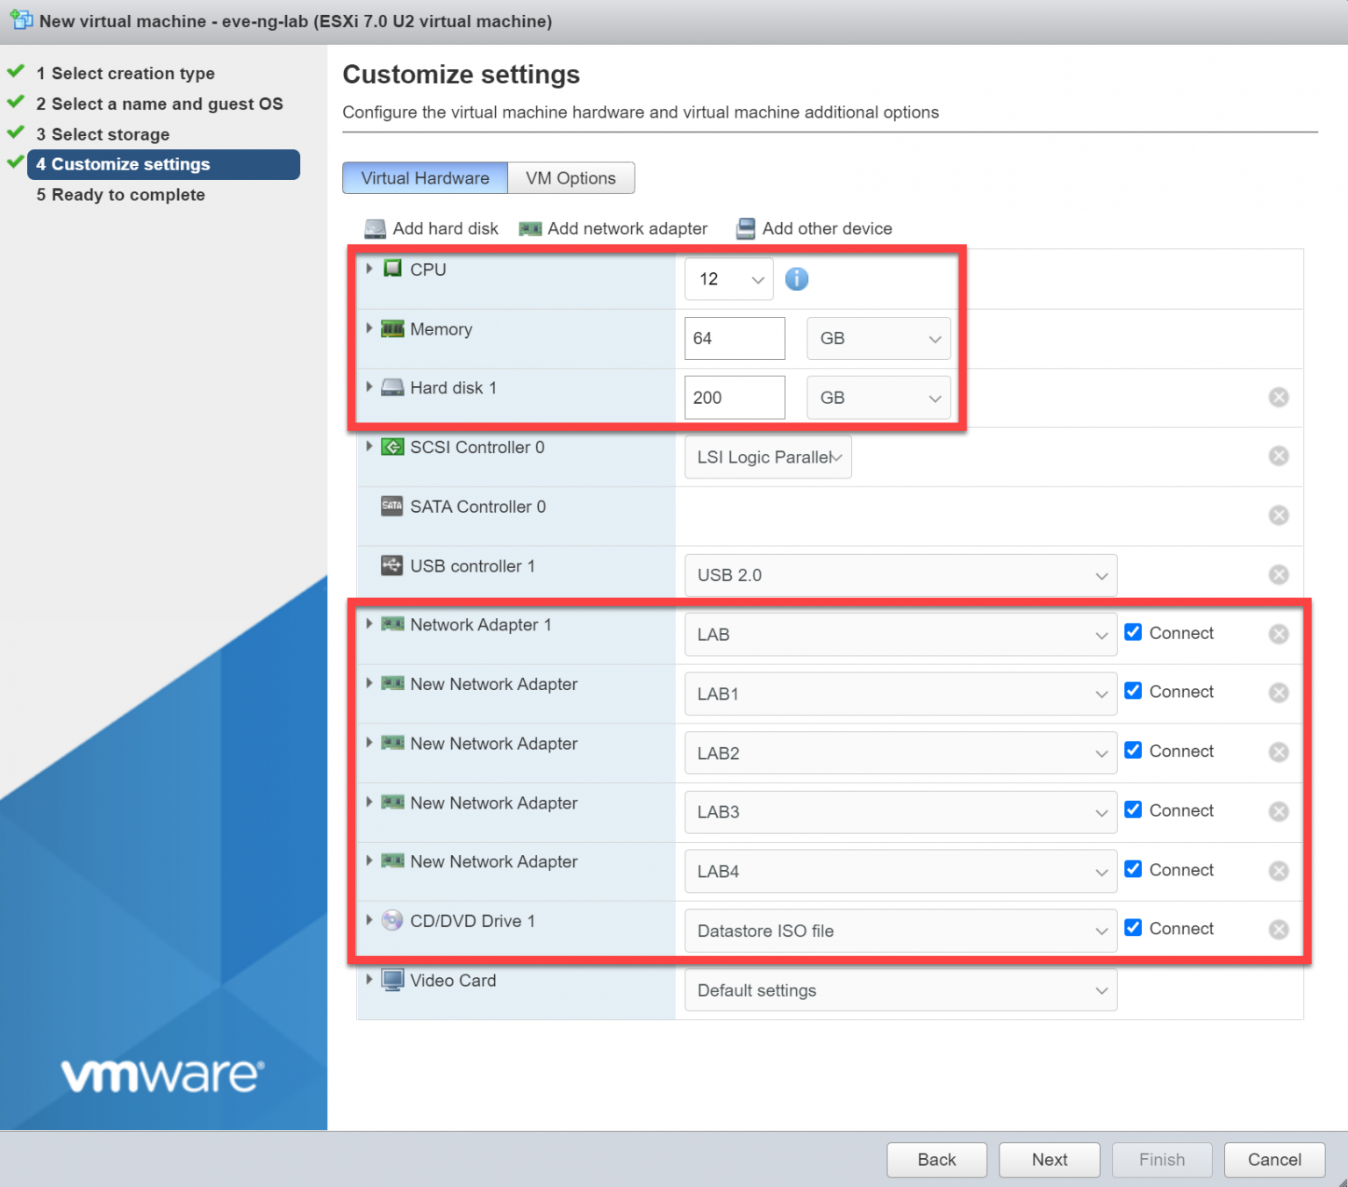Click the Add network adapter icon
The image size is (1348, 1187).
pos(530,229)
